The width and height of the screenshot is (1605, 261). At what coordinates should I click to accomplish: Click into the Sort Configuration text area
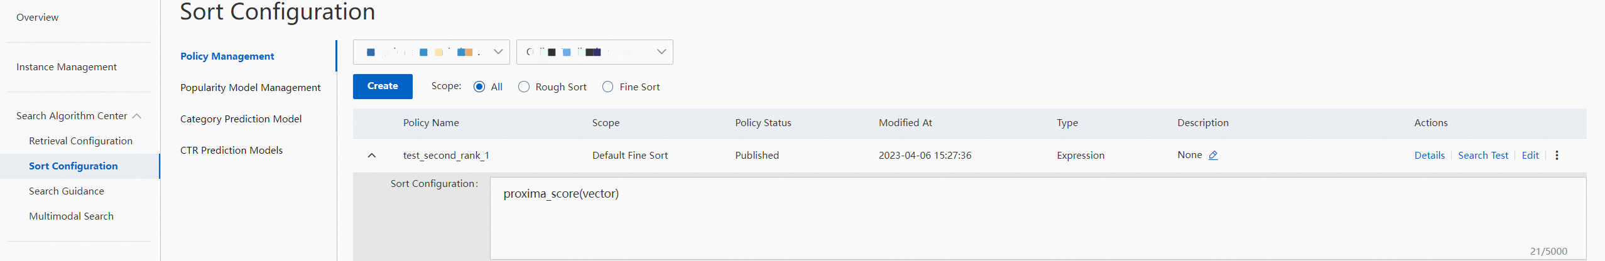(1036, 220)
